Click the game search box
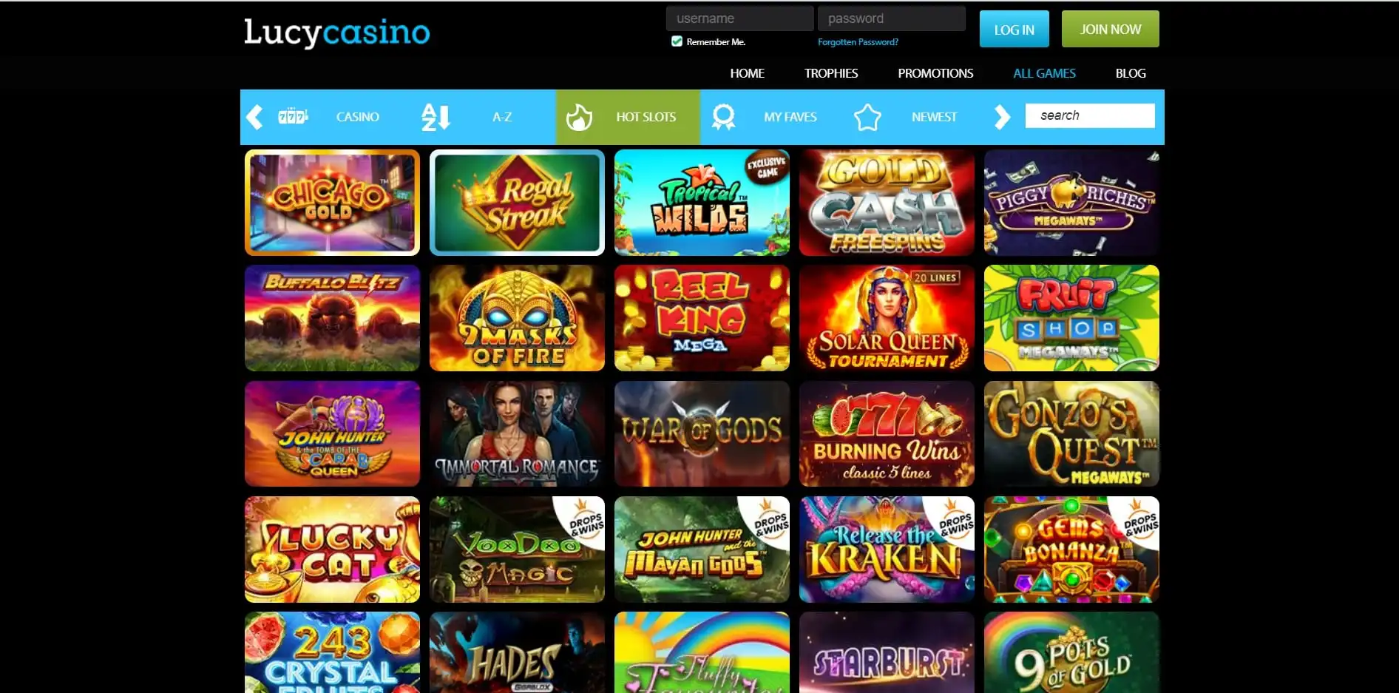Viewport: 1399px width, 693px height. pyautogui.click(x=1090, y=115)
